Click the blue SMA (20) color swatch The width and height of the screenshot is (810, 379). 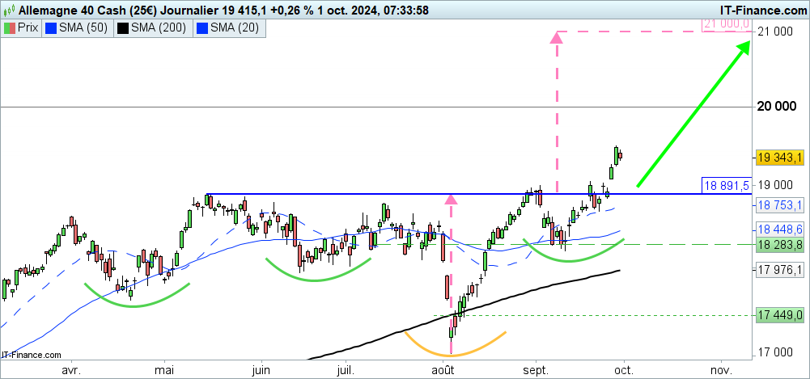(x=201, y=27)
